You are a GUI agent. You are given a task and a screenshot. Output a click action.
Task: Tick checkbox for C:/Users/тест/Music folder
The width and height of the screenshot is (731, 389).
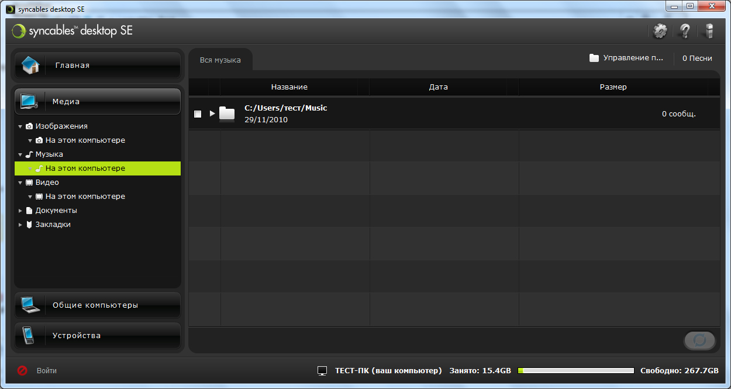click(x=198, y=114)
